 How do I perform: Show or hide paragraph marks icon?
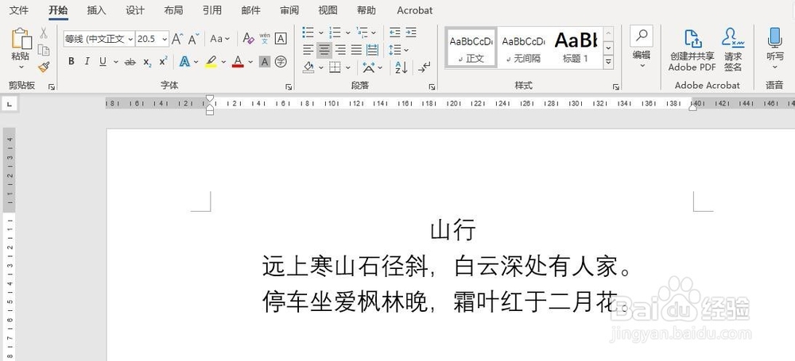click(x=424, y=67)
